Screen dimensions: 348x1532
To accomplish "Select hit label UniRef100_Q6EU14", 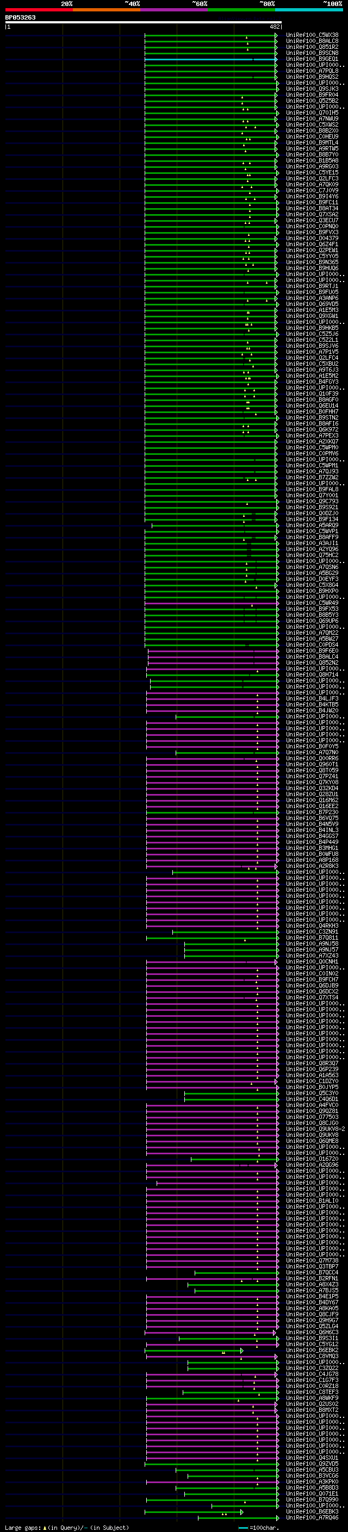I will 312,405.
